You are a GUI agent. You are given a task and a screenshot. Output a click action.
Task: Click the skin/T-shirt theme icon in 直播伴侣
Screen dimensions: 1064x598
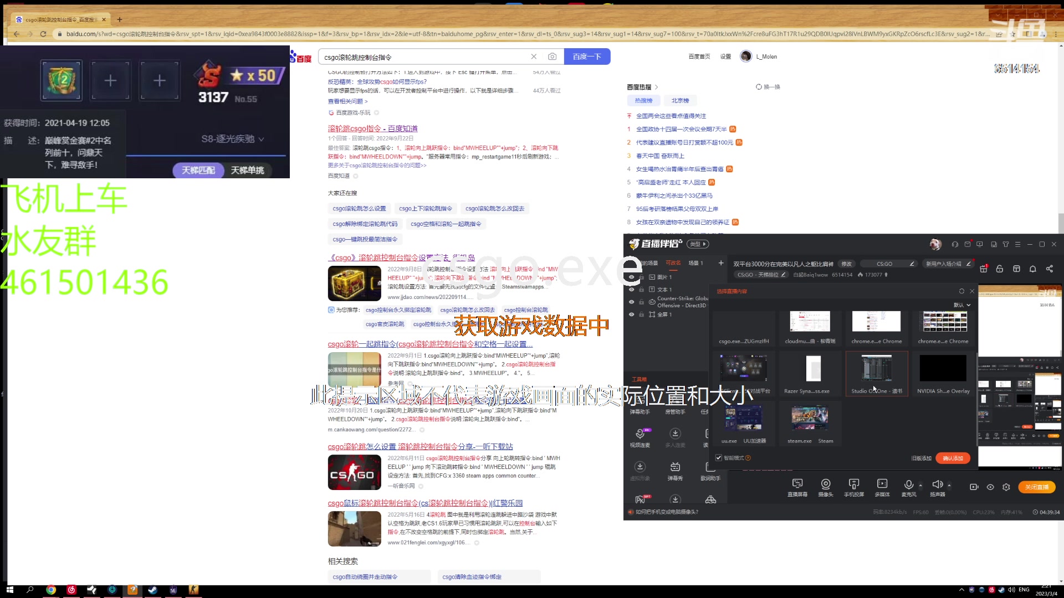pyautogui.click(x=1006, y=244)
